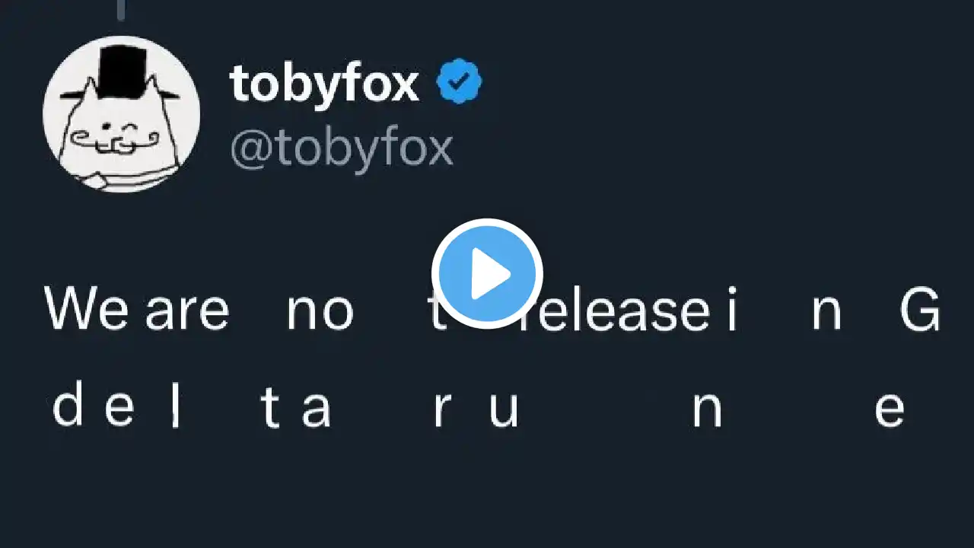Click the white triangle inside the play button
974x548 pixels.
point(490,274)
